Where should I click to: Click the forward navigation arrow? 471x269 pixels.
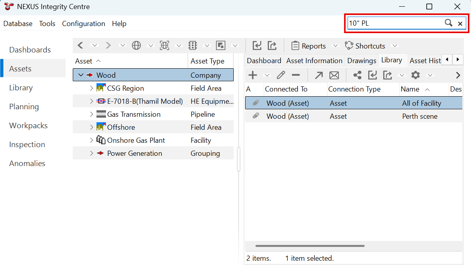(x=108, y=45)
